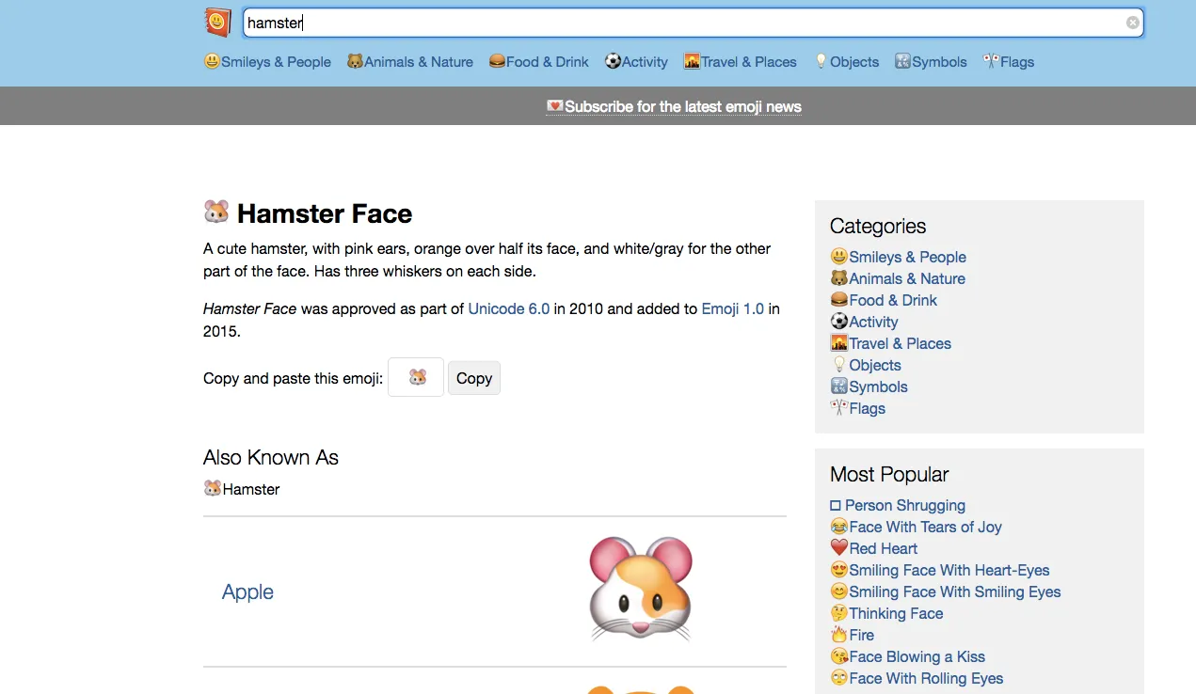The image size is (1196, 694).
Task: Open Person Shrugging in Most Popular
Action: point(898,505)
